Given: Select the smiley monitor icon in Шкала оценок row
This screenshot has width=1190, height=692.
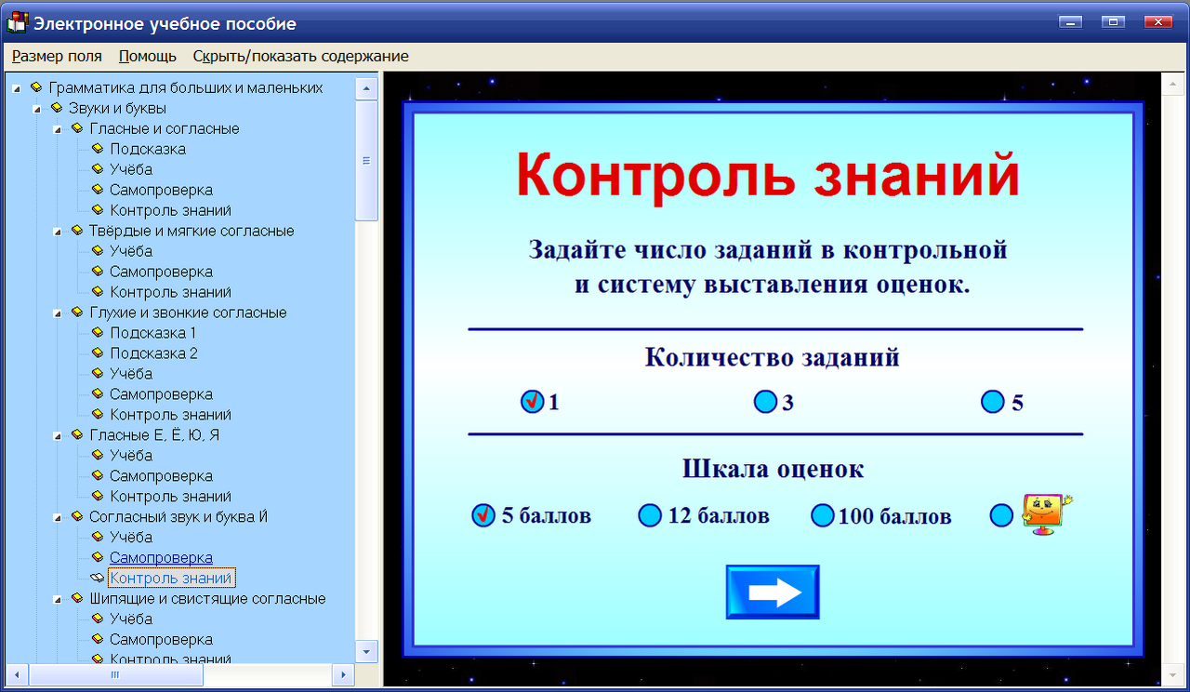Looking at the screenshot, I should (x=1043, y=513).
